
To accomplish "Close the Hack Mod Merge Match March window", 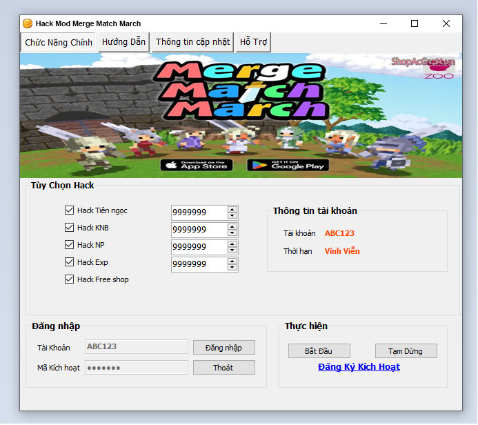I will click(446, 23).
